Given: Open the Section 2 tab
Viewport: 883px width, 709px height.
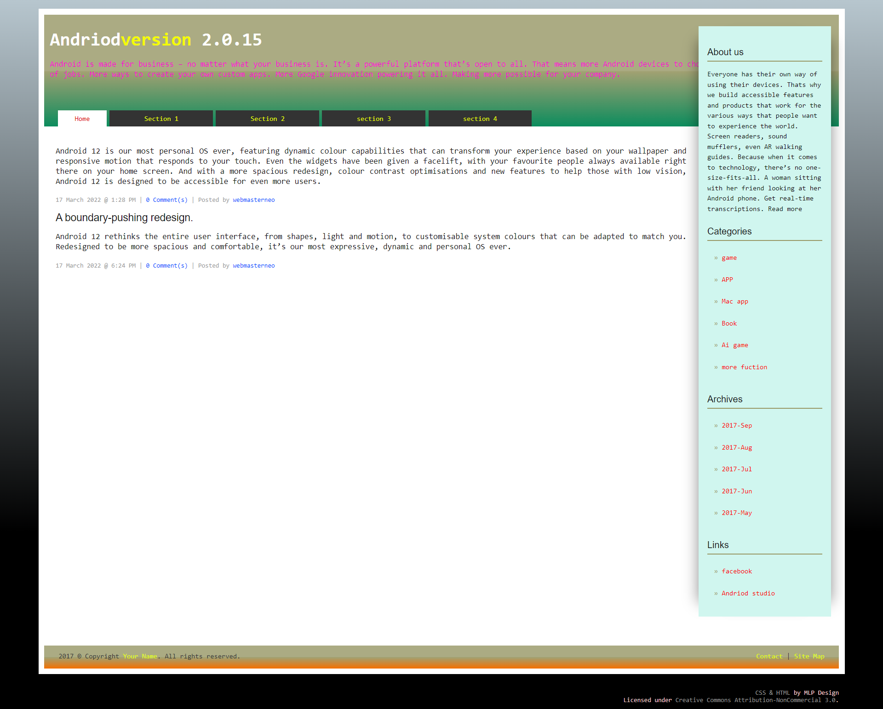Looking at the screenshot, I should [267, 119].
